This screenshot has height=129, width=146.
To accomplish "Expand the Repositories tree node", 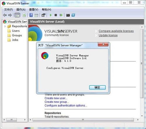I will 5,26.
